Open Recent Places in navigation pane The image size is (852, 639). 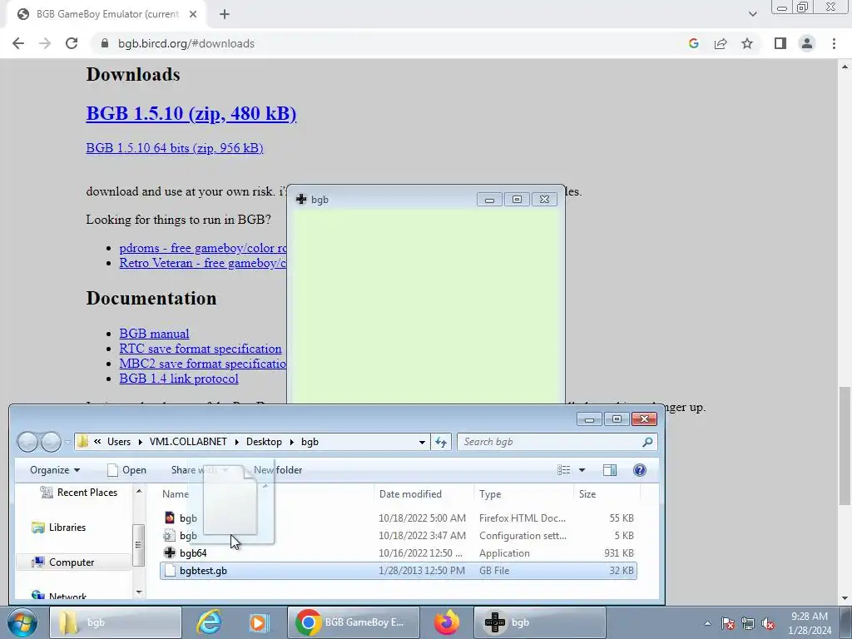pos(79,493)
